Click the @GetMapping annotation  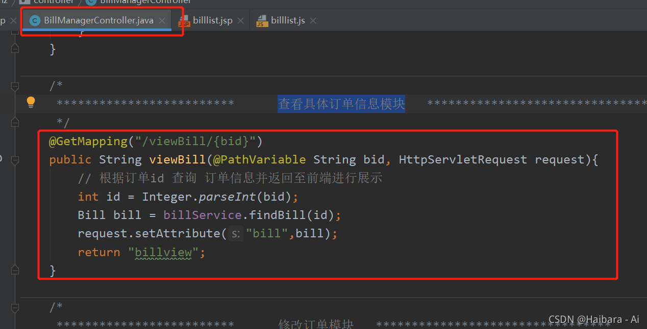[x=88, y=141]
